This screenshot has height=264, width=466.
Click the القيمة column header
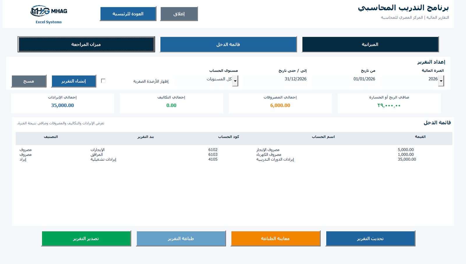(x=420, y=137)
